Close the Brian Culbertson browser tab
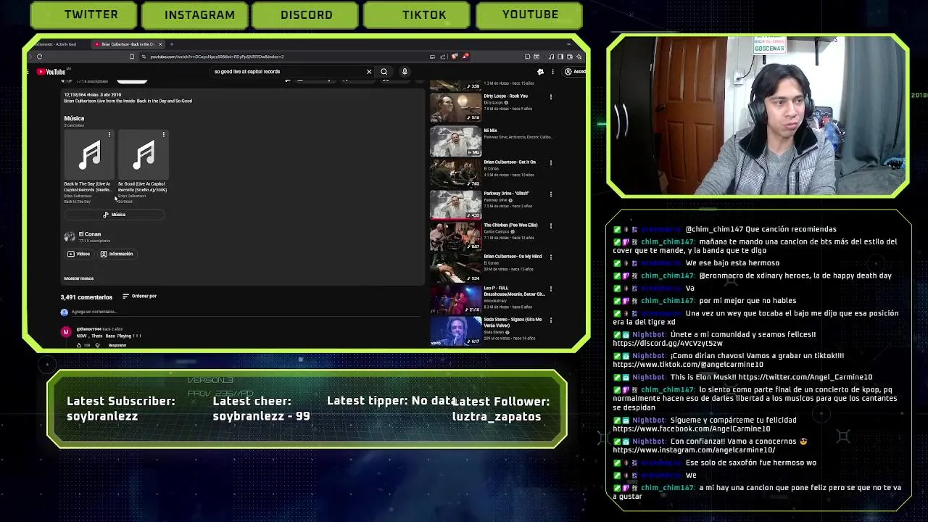This screenshot has height=522, width=928. [x=160, y=44]
